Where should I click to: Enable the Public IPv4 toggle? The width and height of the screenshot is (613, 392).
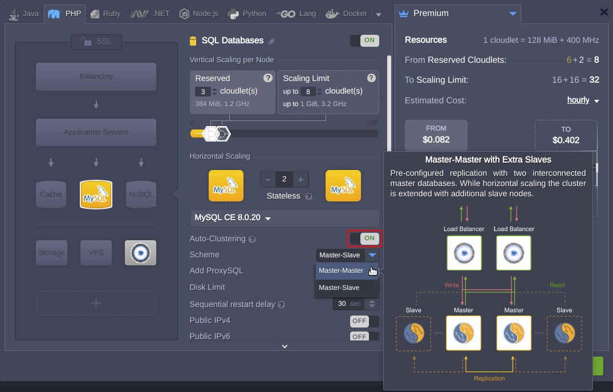point(364,321)
